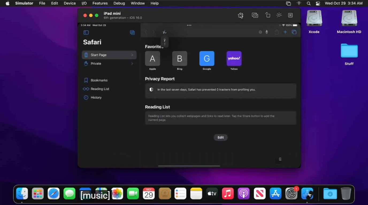
Task: Open Finder from the Dock
Action: (22, 194)
